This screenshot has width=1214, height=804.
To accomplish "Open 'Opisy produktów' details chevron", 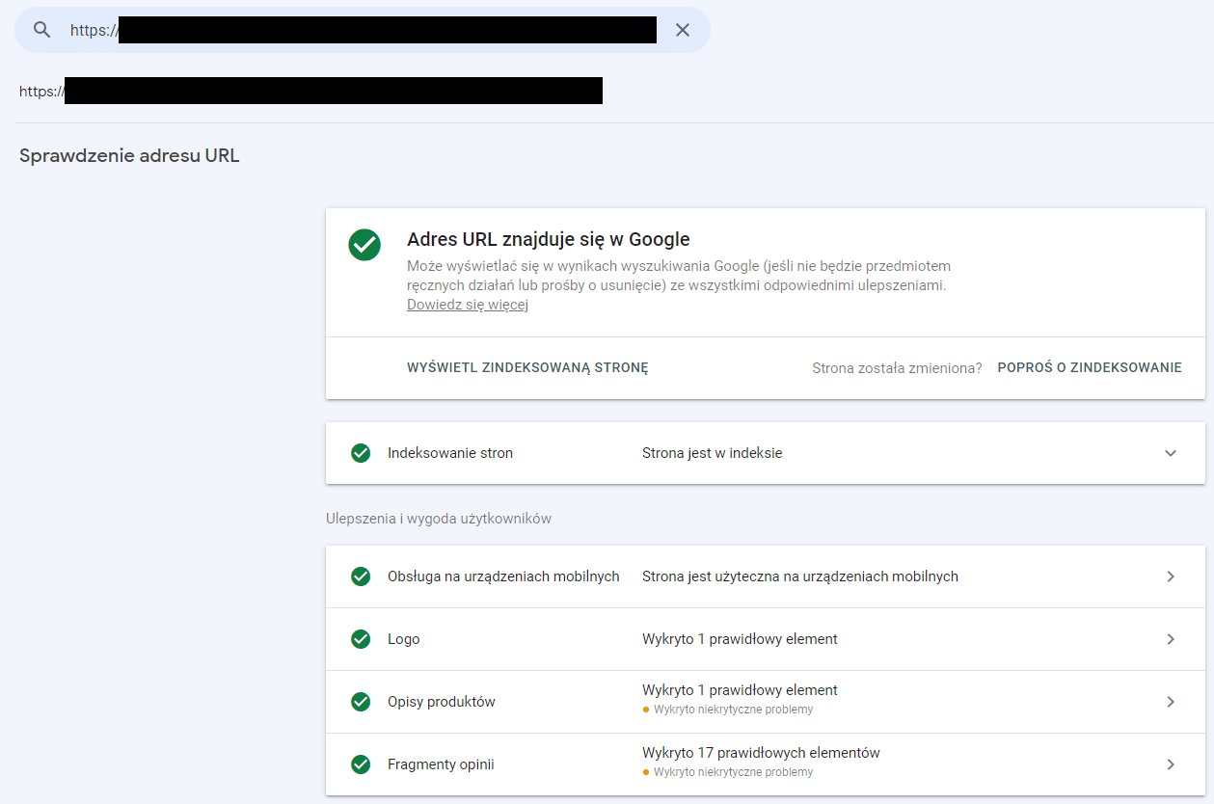I will click(1171, 702).
